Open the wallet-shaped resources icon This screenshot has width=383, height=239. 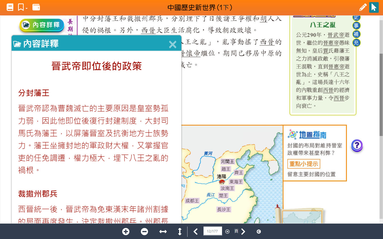36,7
